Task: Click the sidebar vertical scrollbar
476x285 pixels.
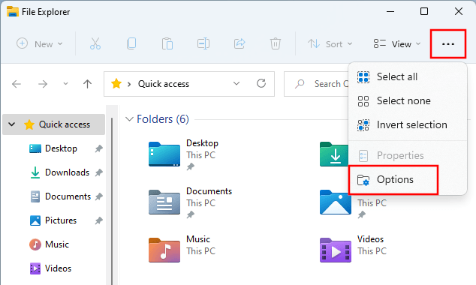Action: (x=112, y=200)
